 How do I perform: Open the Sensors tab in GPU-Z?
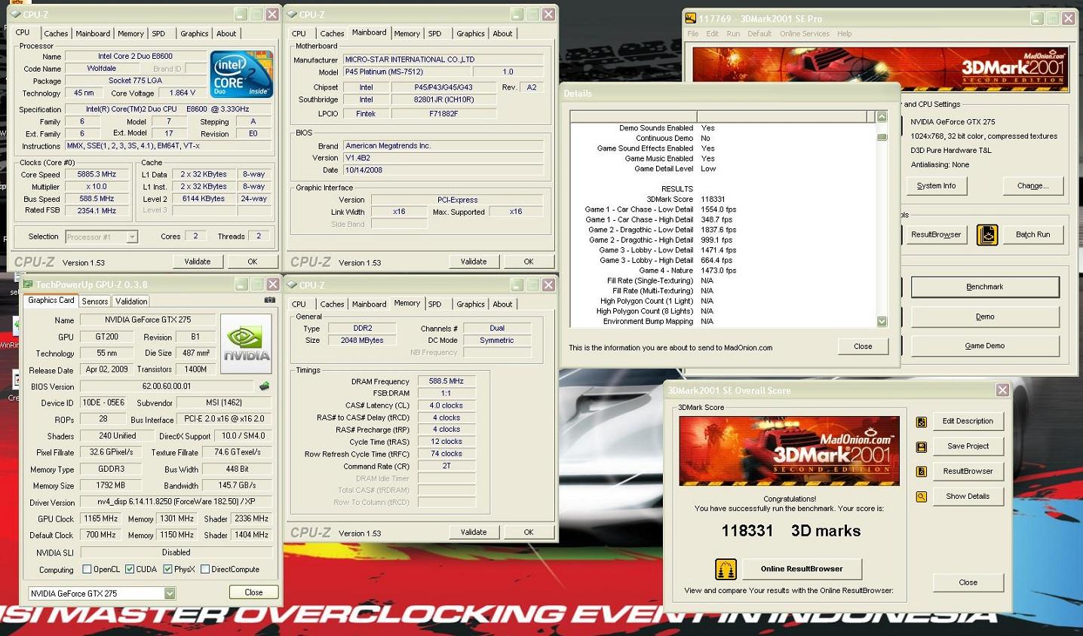tap(95, 301)
